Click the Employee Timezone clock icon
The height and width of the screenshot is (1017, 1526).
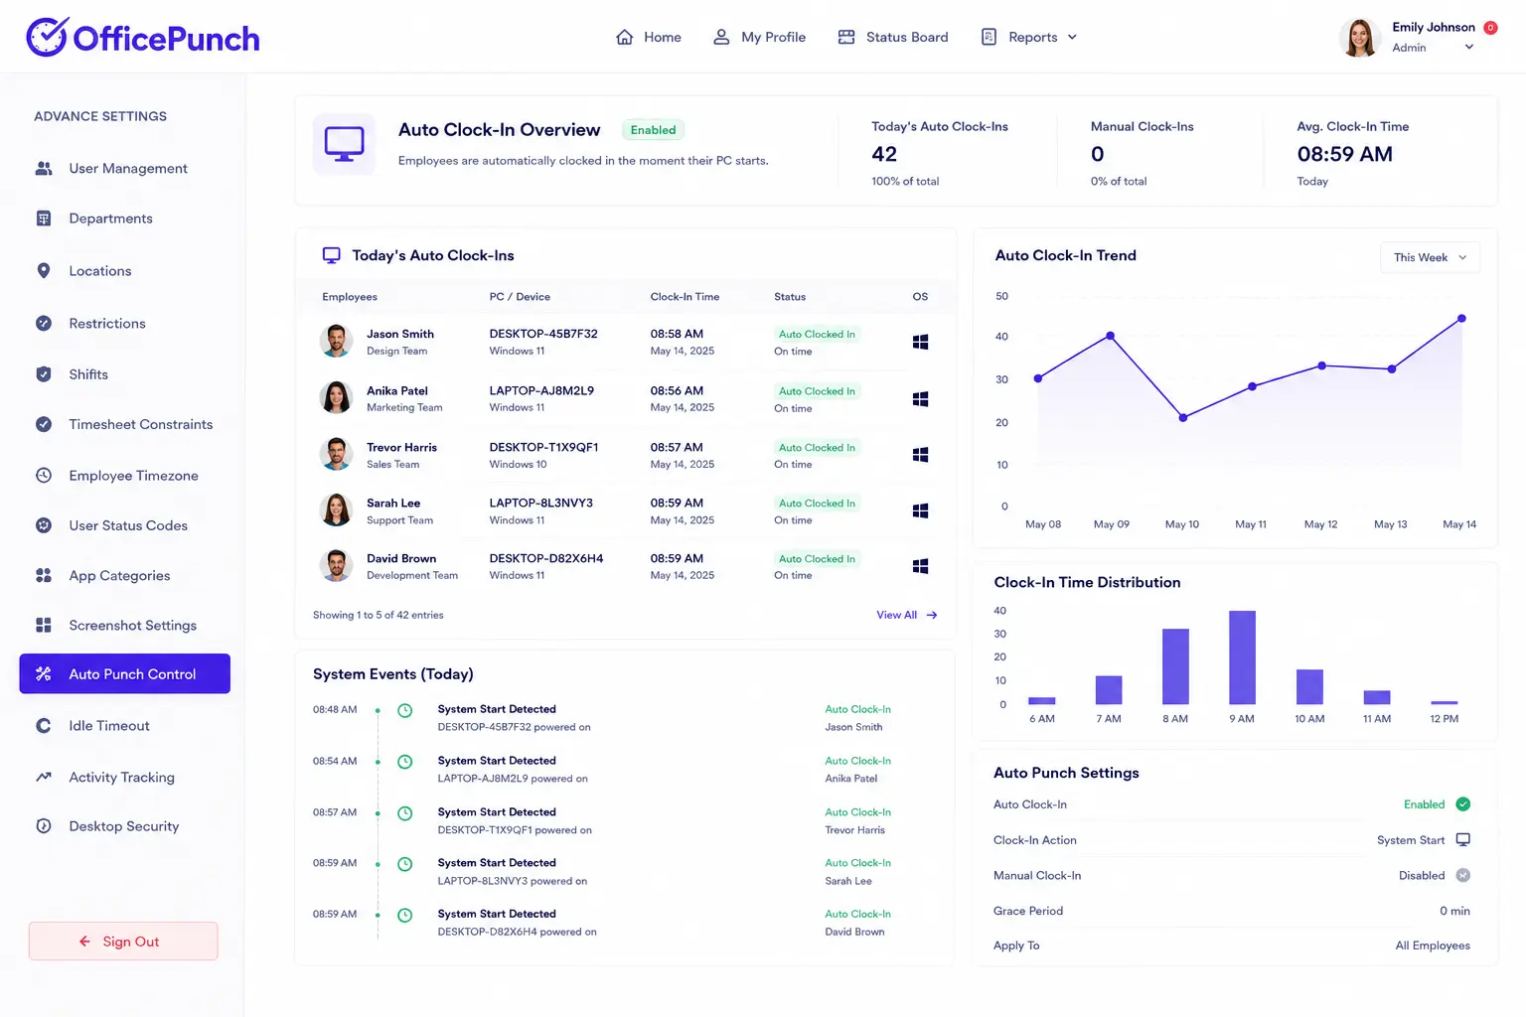click(x=44, y=475)
